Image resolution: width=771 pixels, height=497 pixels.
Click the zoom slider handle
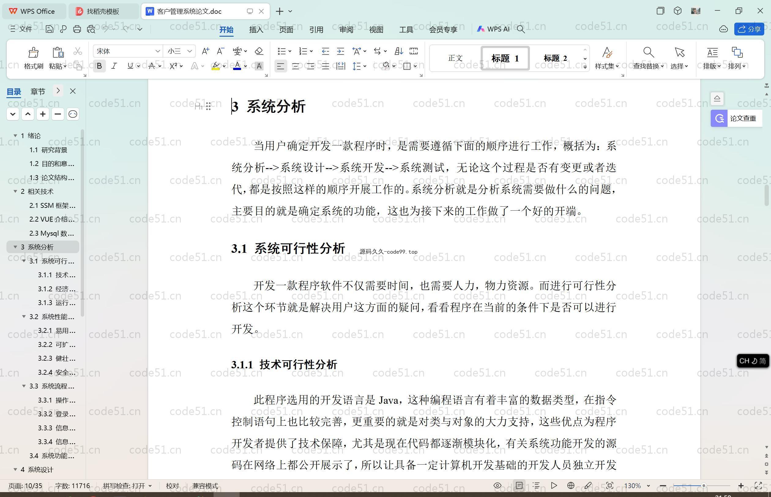click(703, 485)
